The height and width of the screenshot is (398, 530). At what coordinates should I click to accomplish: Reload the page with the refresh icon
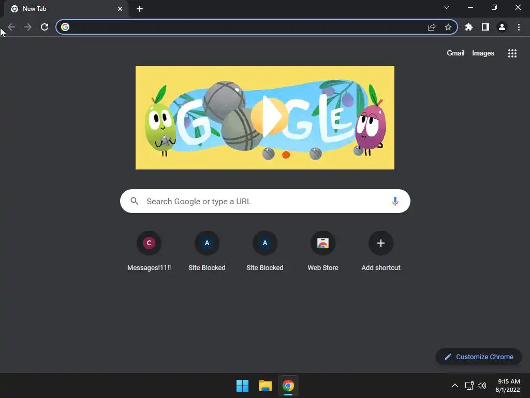(45, 27)
